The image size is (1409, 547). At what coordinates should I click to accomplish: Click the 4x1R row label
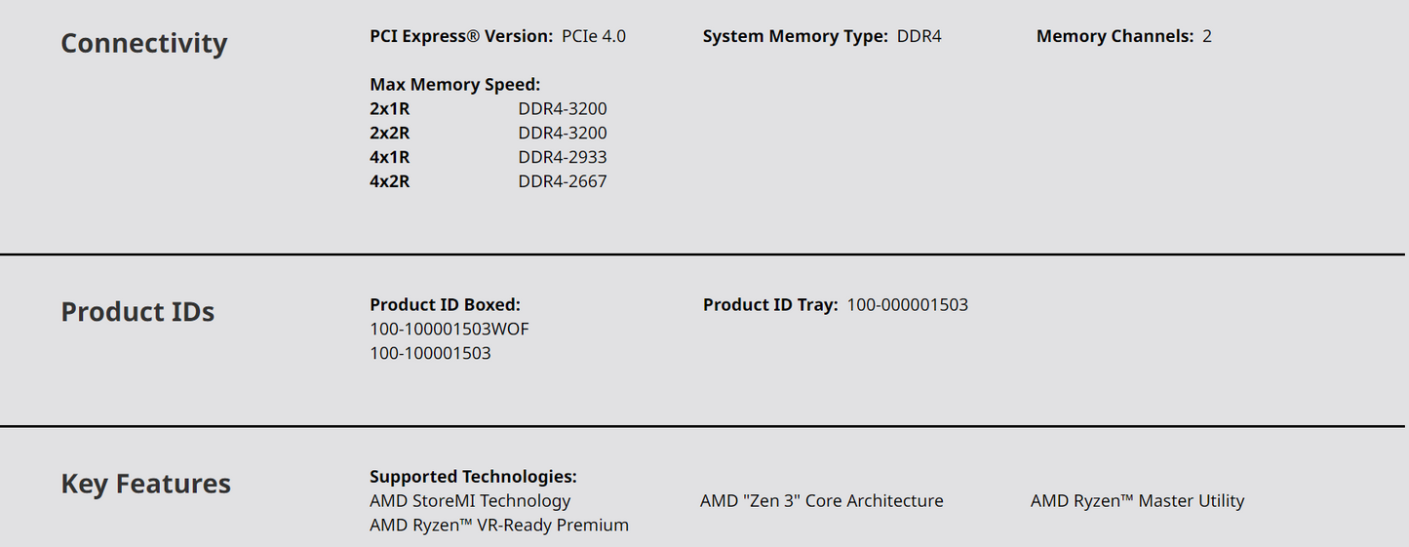coord(389,157)
